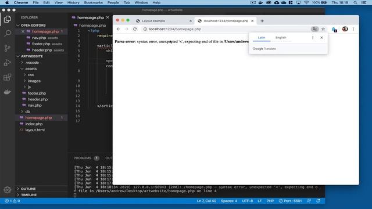Click the Ln 7, Col 40 cursor position
The width and height of the screenshot is (372, 209).
[206, 201]
